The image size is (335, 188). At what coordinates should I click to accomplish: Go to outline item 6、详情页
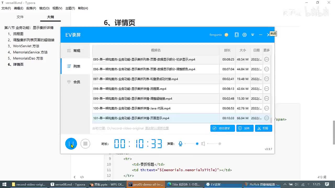[16, 64]
